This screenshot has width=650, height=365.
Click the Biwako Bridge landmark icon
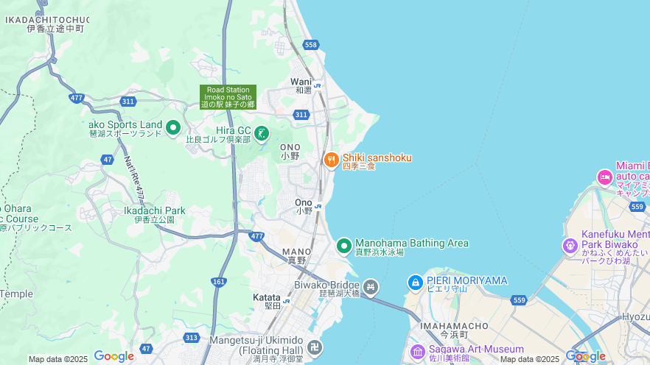point(371,288)
